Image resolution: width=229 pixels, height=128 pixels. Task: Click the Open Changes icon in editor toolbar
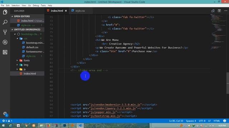coord(213,11)
